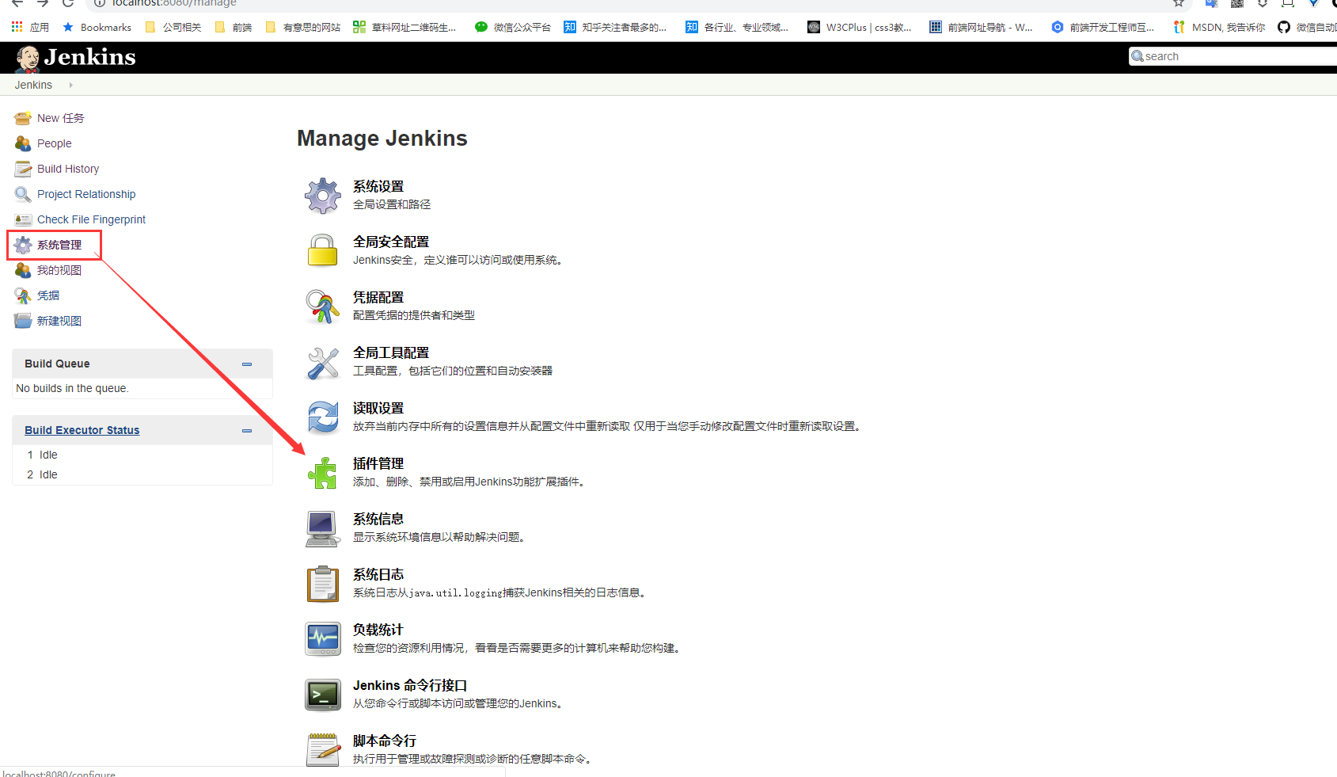Click the browser forward arrow

[x=43, y=3]
